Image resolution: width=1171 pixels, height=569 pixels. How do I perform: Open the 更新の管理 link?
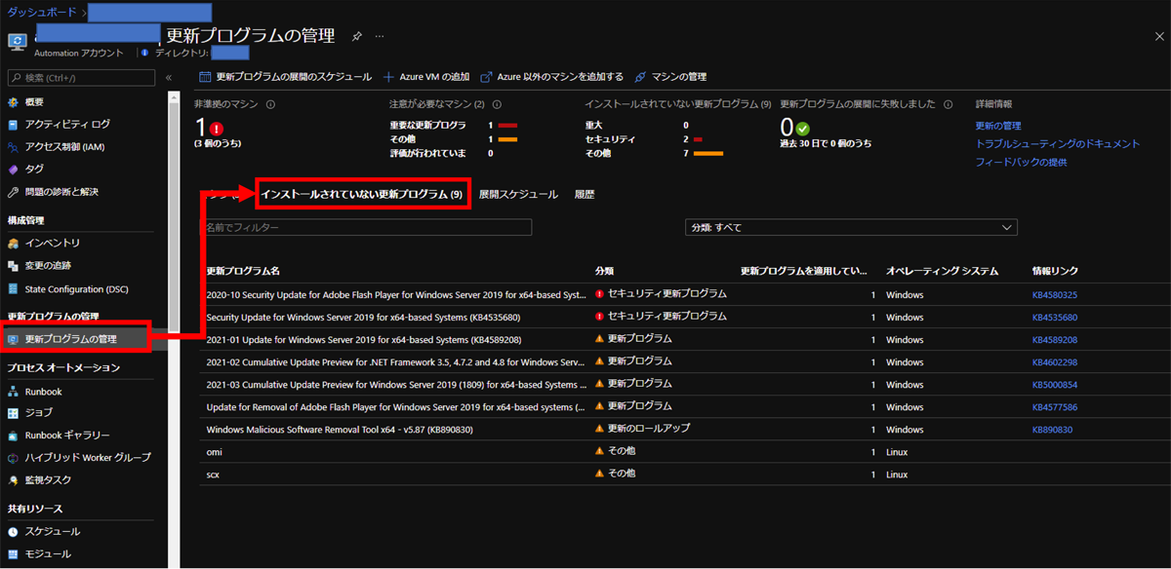(998, 126)
